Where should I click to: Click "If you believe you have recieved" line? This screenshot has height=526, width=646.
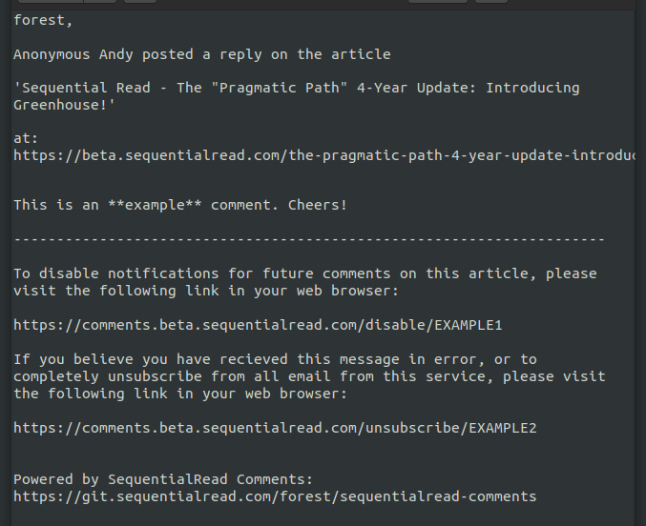point(143,359)
